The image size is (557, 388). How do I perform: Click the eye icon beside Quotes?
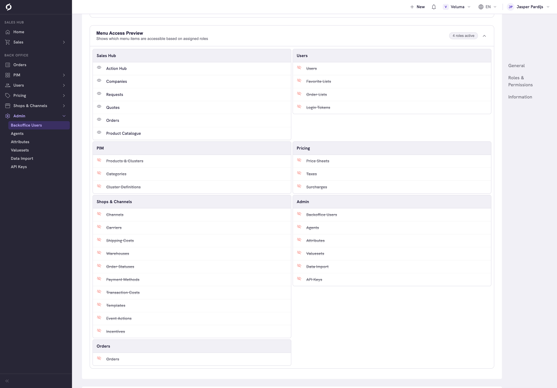[99, 106]
